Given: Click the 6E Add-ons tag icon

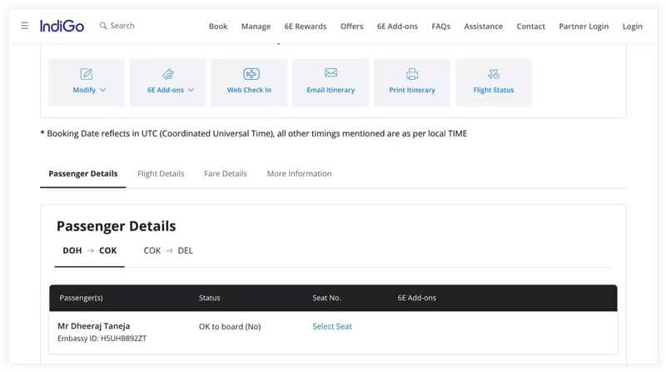Looking at the screenshot, I should pos(168,74).
